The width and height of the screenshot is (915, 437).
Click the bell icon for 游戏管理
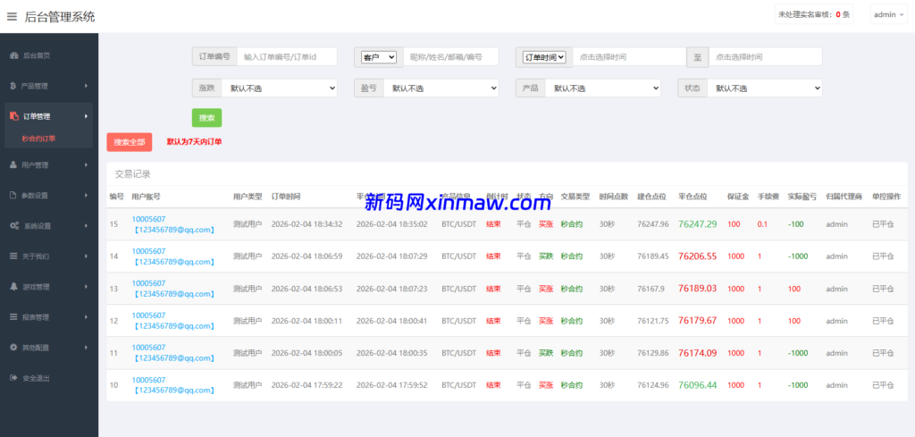[x=14, y=287]
